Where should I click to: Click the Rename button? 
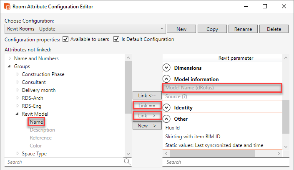pyautogui.click(x=243, y=29)
